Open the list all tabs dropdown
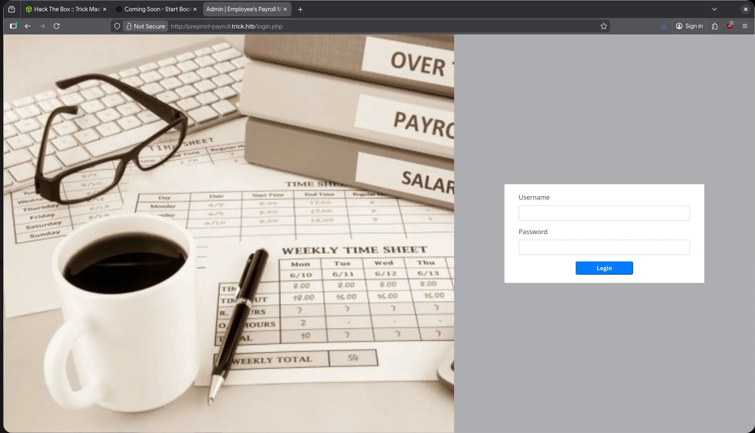Image resolution: width=755 pixels, height=433 pixels. [714, 9]
